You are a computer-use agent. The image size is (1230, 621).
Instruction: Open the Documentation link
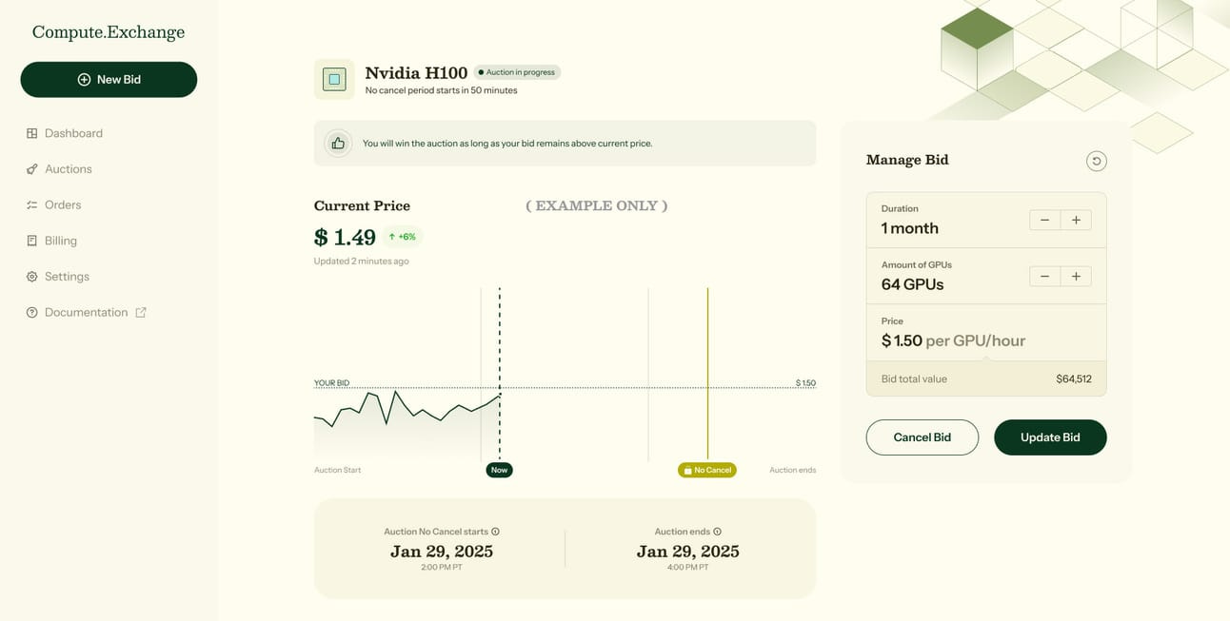86,312
